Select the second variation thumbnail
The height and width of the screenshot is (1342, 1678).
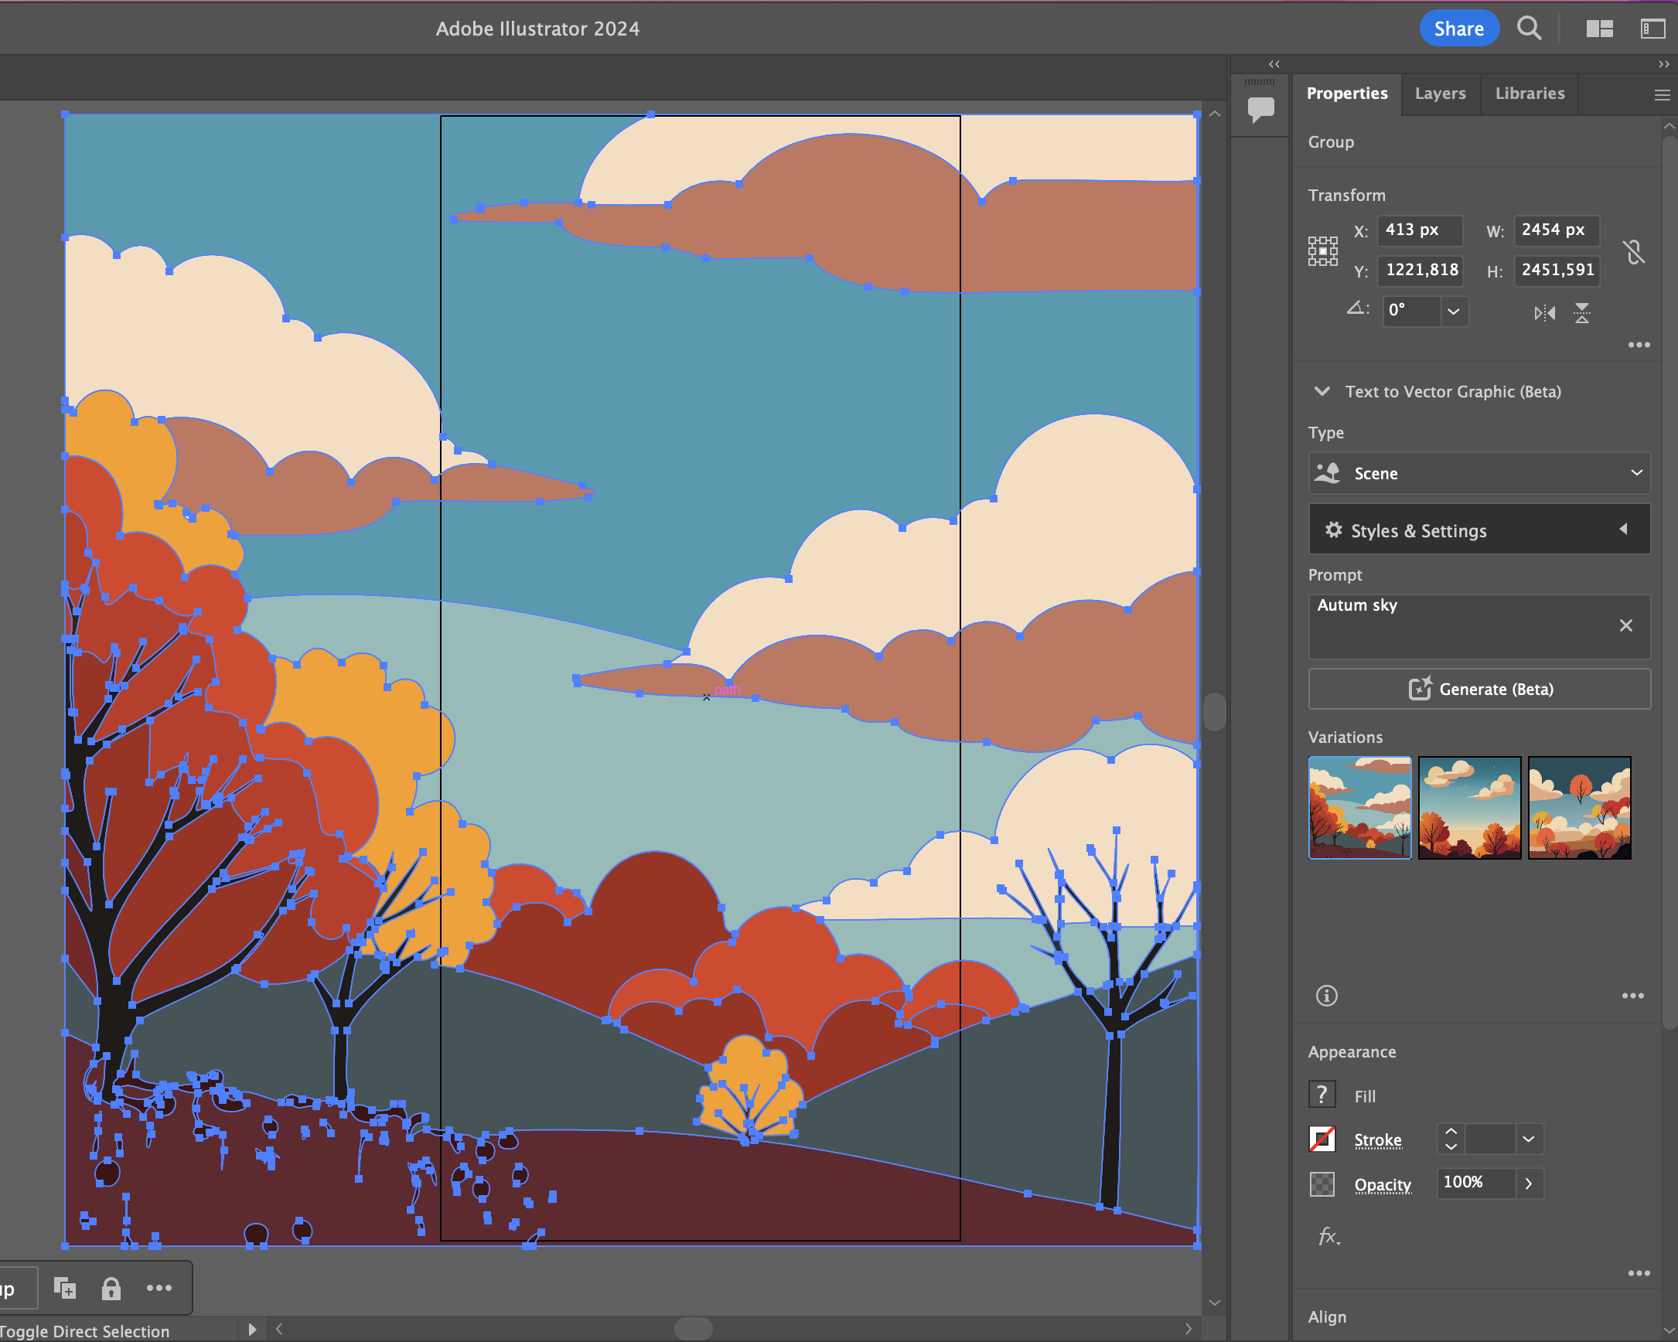1468,808
